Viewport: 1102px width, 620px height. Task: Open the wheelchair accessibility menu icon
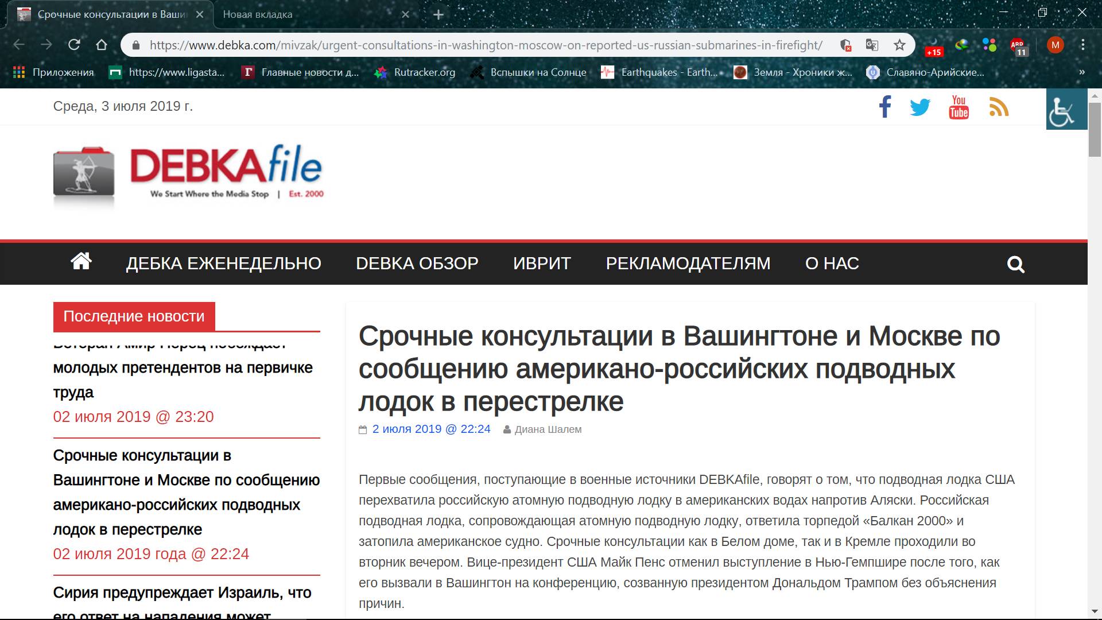1066,109
